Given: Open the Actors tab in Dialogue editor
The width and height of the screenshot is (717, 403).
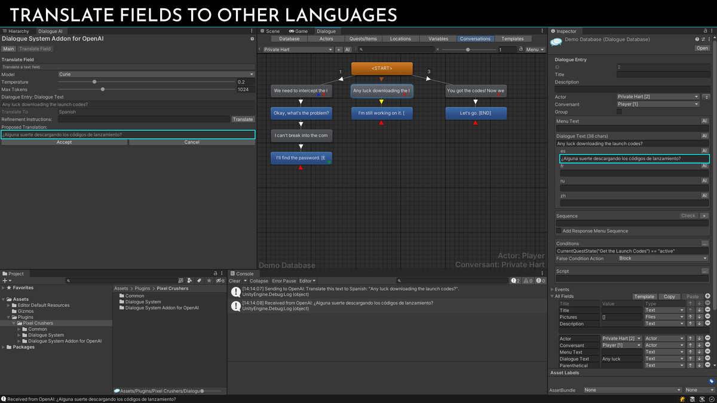Looking at the screenshot, I should 326,39.
